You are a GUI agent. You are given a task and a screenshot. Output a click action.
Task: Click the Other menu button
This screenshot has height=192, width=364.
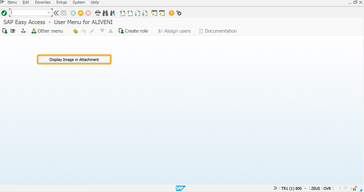[47, 31]
